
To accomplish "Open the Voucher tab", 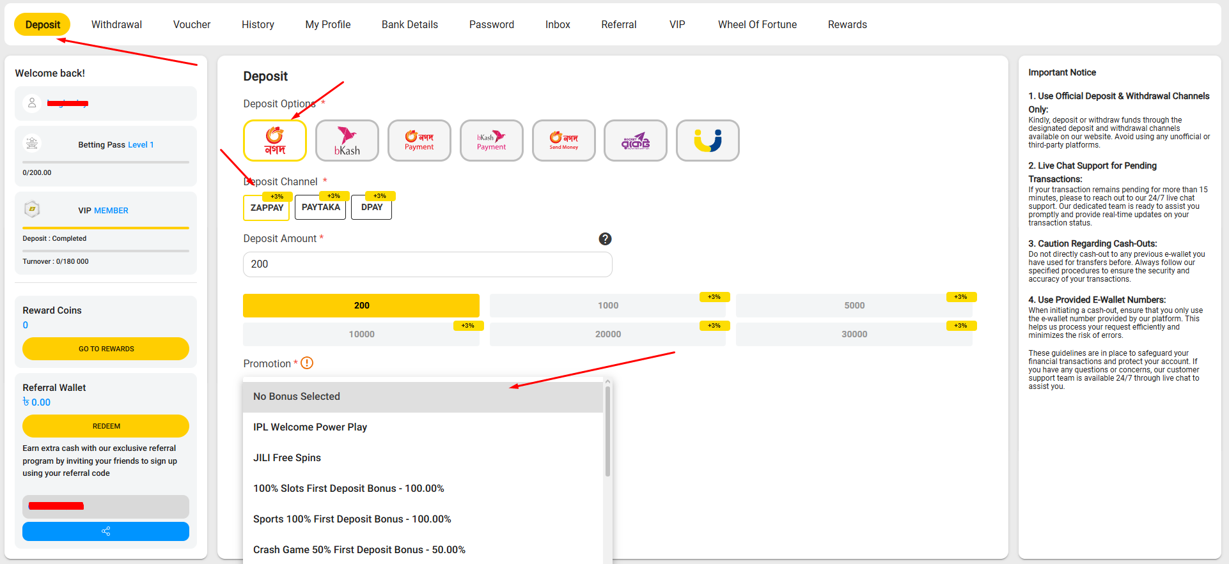I will [x=192, y=24].
